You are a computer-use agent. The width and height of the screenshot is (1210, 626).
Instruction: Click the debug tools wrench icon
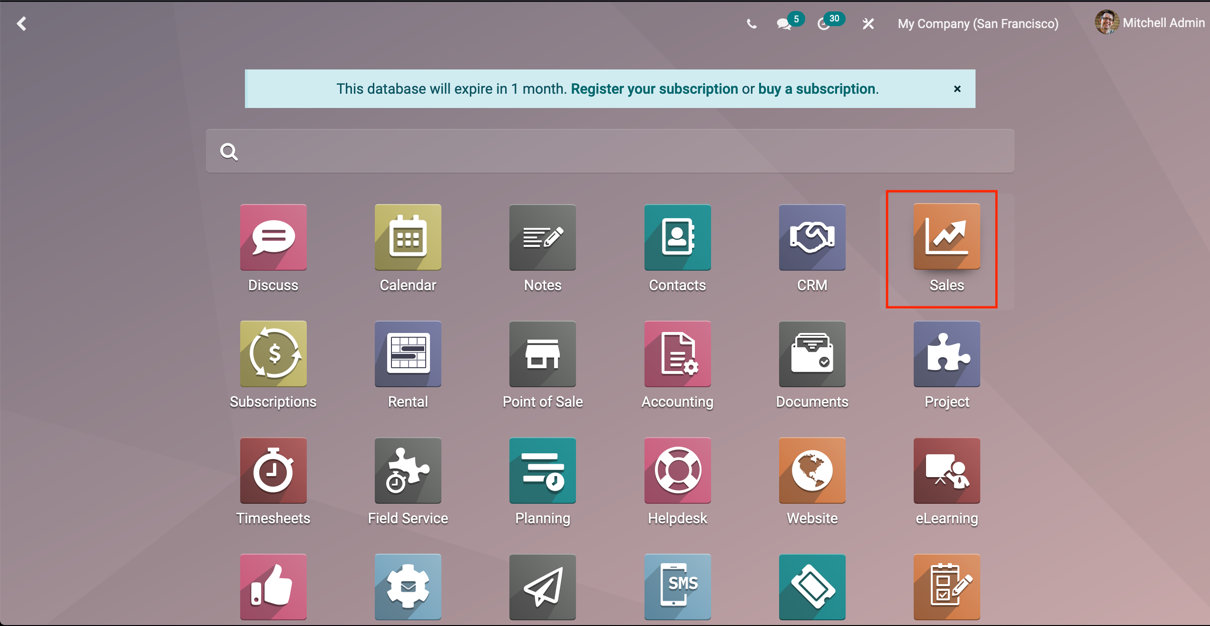point(868,24)
